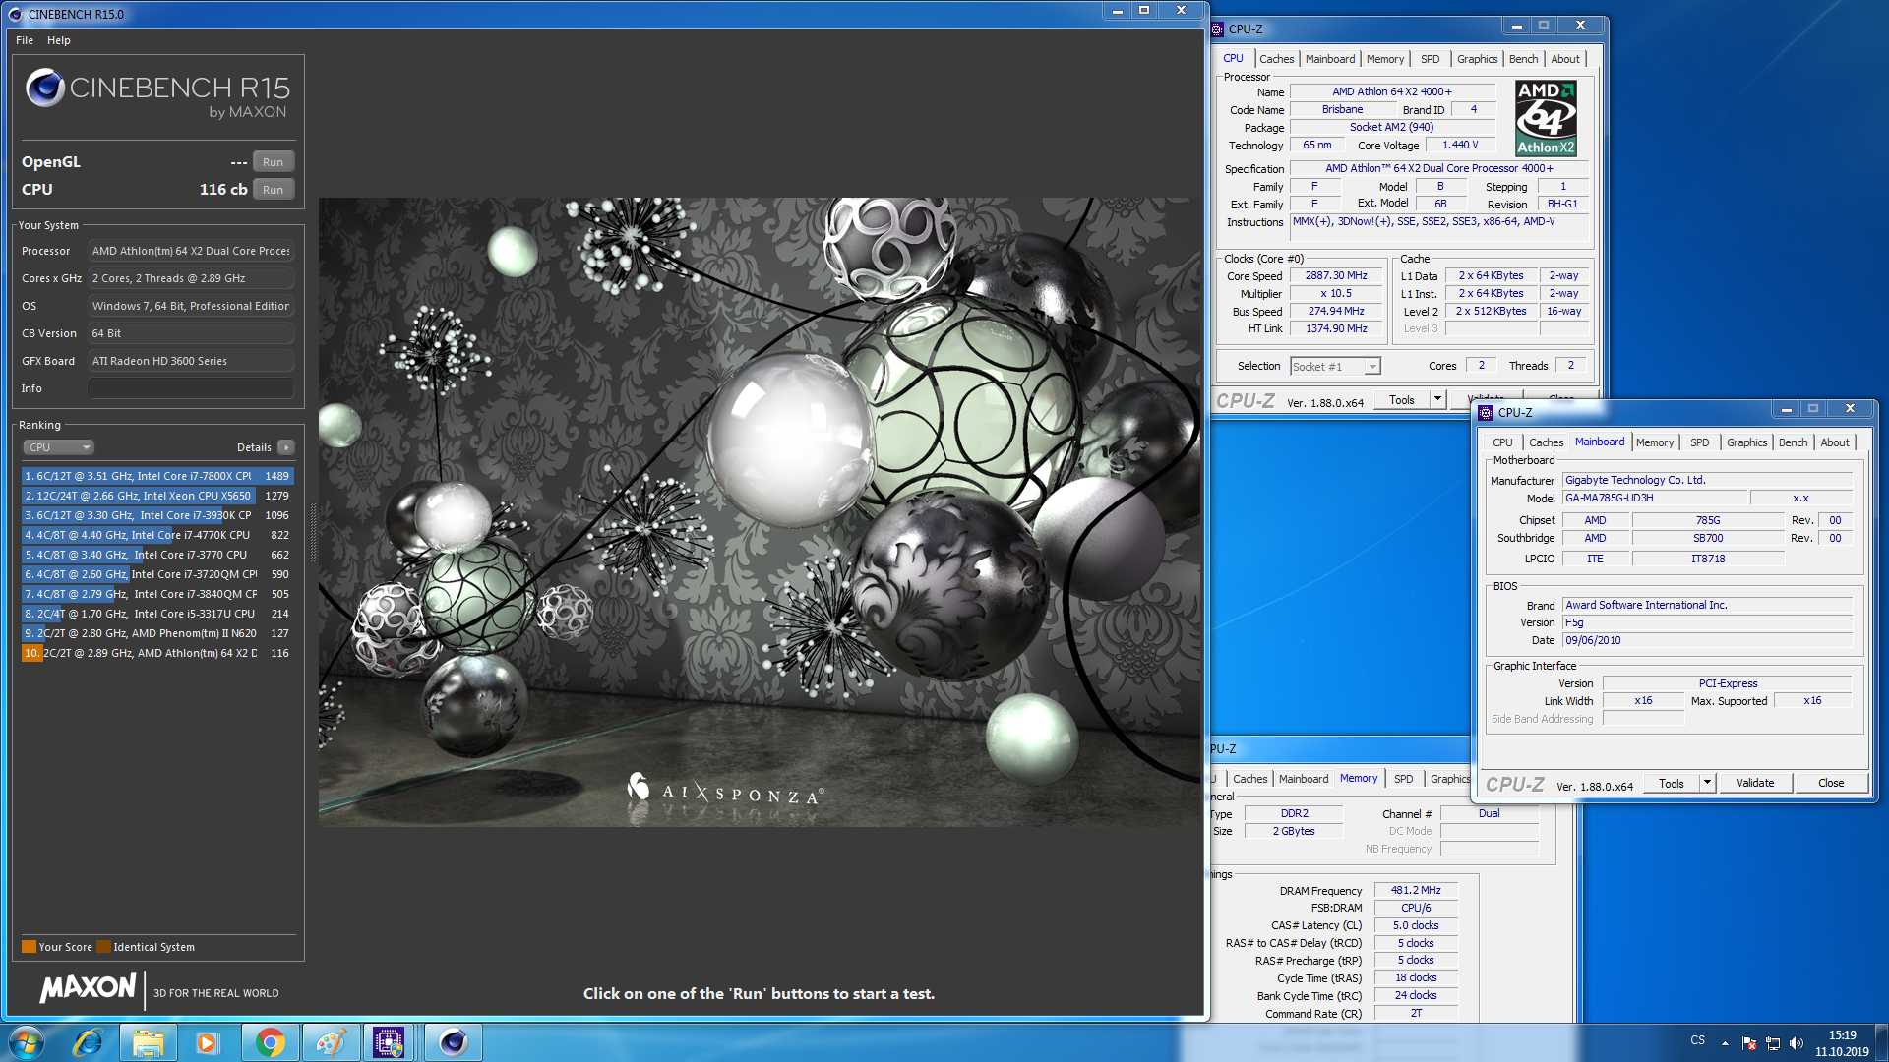This screenshot has height=1062, width=1889.
Task: Click Tools button in Mainboard CPU-Z window
Action: click(1672, 784)
